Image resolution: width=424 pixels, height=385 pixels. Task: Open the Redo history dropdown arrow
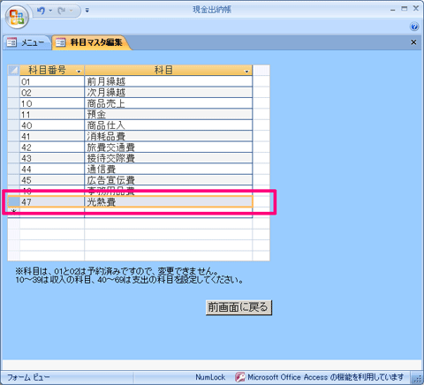(71, 11)
